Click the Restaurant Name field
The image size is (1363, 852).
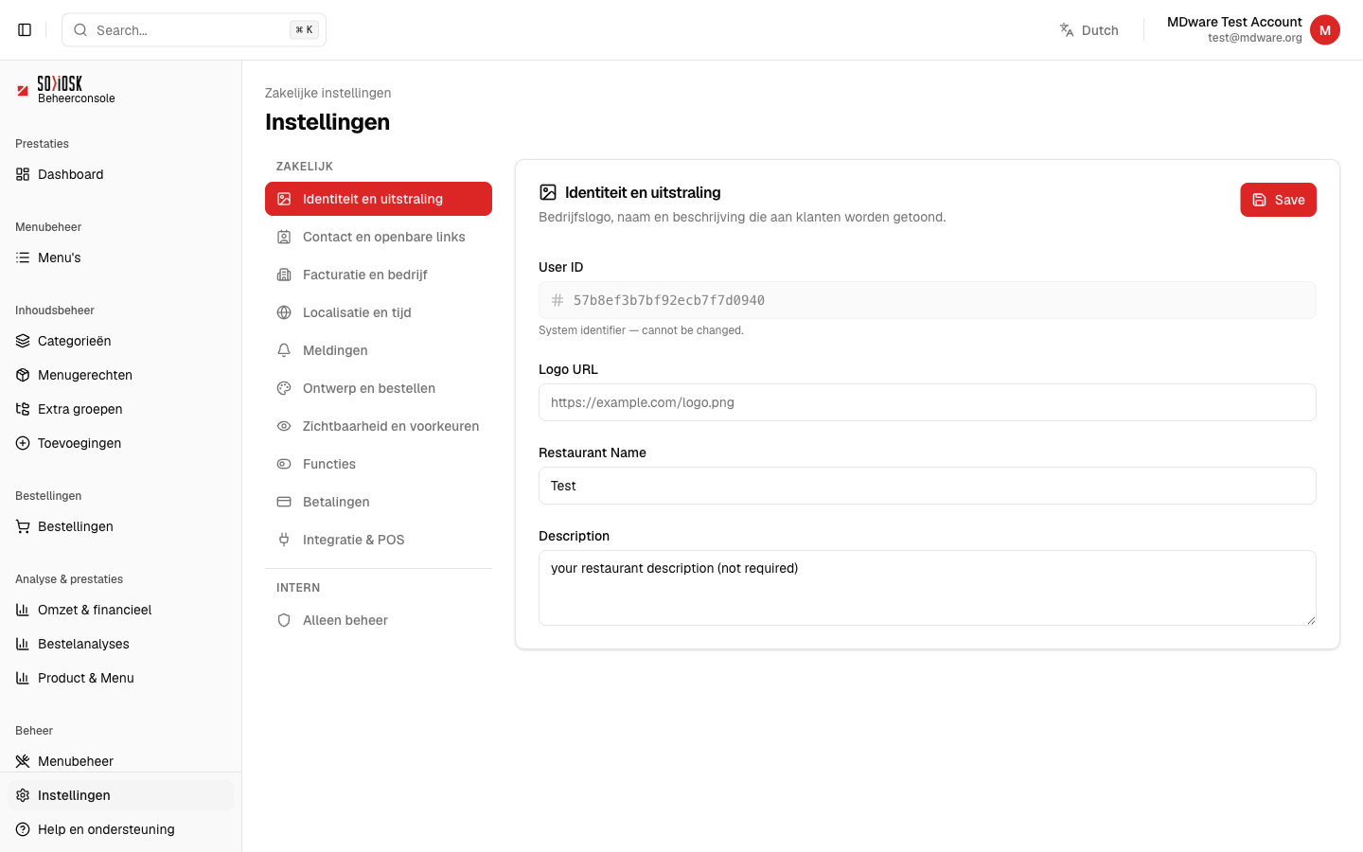point(928,486)
